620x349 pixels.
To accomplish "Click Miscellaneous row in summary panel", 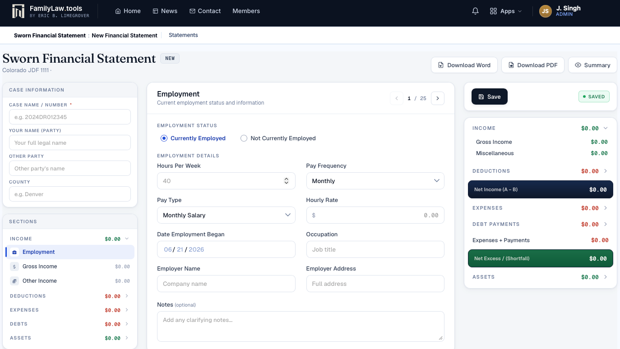I will tap(542, 153).
